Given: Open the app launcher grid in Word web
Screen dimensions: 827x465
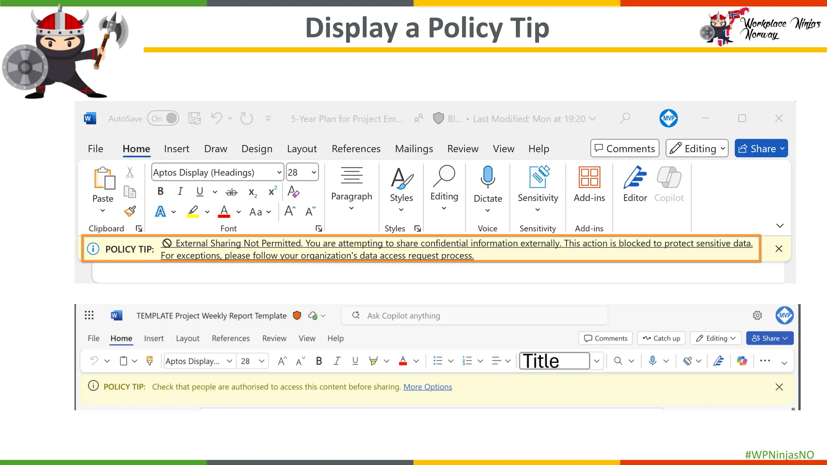Looking at the screenshot, I should (x=89, y=315).
